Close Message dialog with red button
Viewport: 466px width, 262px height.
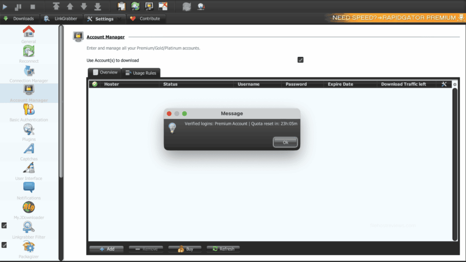pyautogui.click(x=169, y=114)
